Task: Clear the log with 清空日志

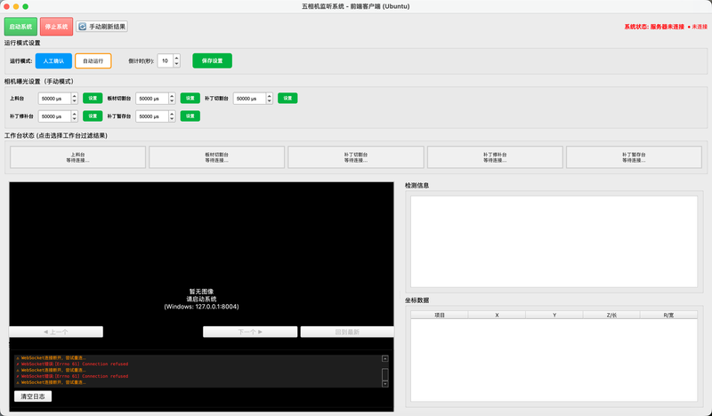Action: (x=33, y=396)
